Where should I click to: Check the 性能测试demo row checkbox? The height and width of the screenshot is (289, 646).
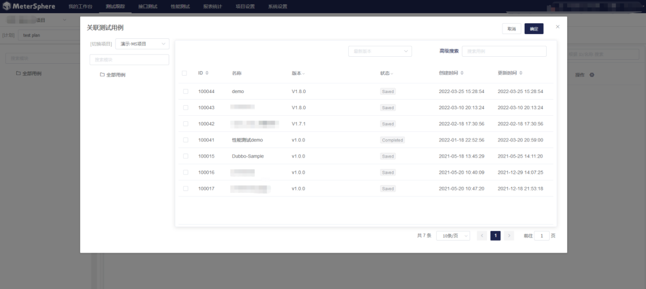tap(185, 140)
